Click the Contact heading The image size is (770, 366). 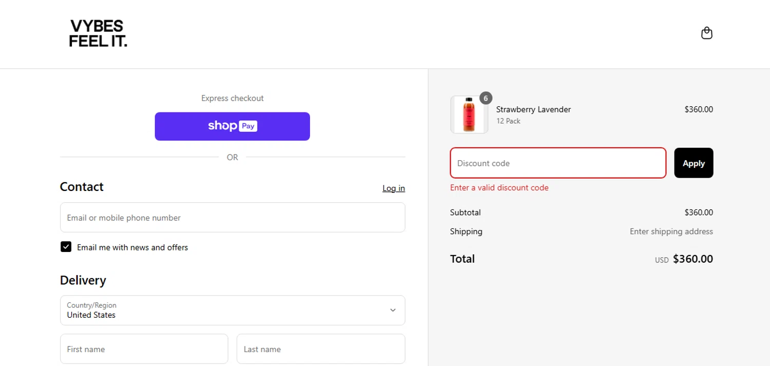(82, 187)
